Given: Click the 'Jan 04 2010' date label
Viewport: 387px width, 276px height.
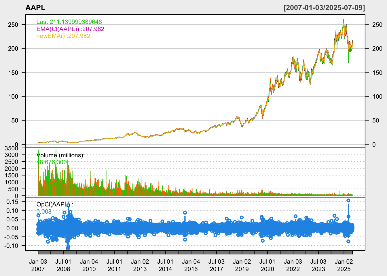Looking at the screenshot, I should coord(89,265).
